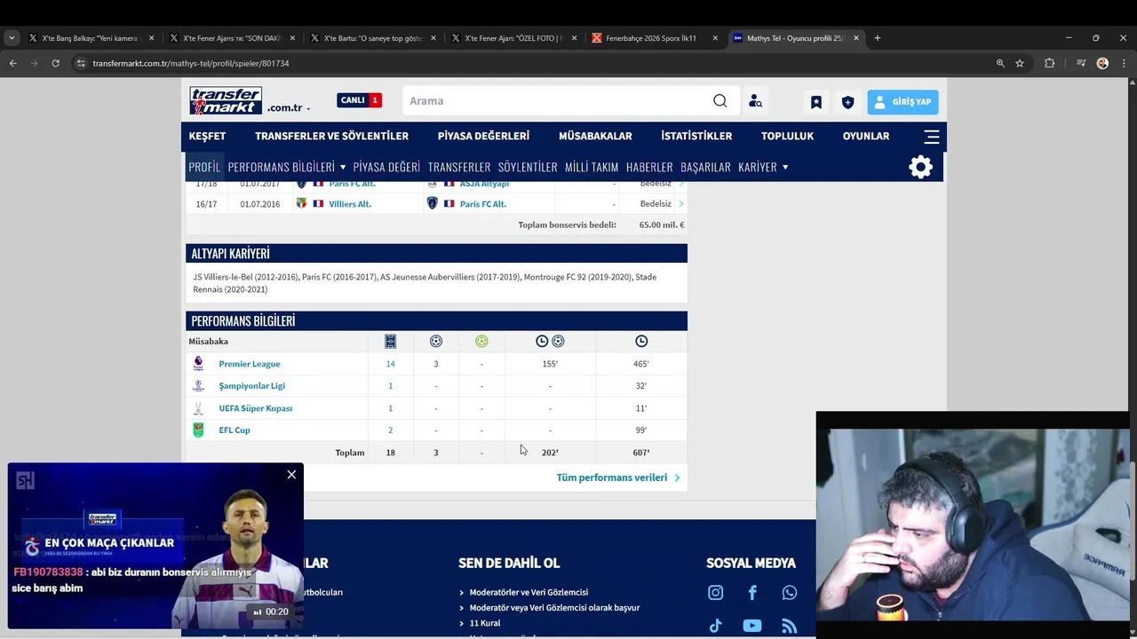Expand the Performans Bilgileri dropdown

tap(343, 167)
